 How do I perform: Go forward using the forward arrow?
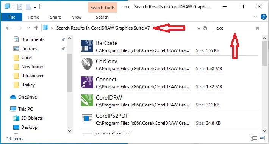pos(20,28)
